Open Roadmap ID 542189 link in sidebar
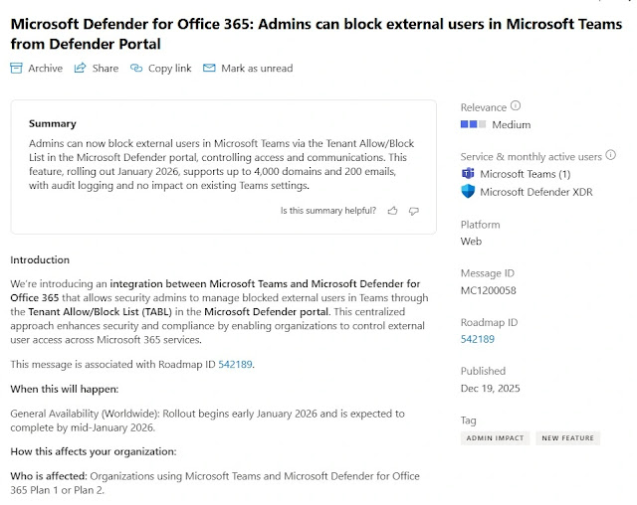The image size is (637, 505). click(478, 339)
